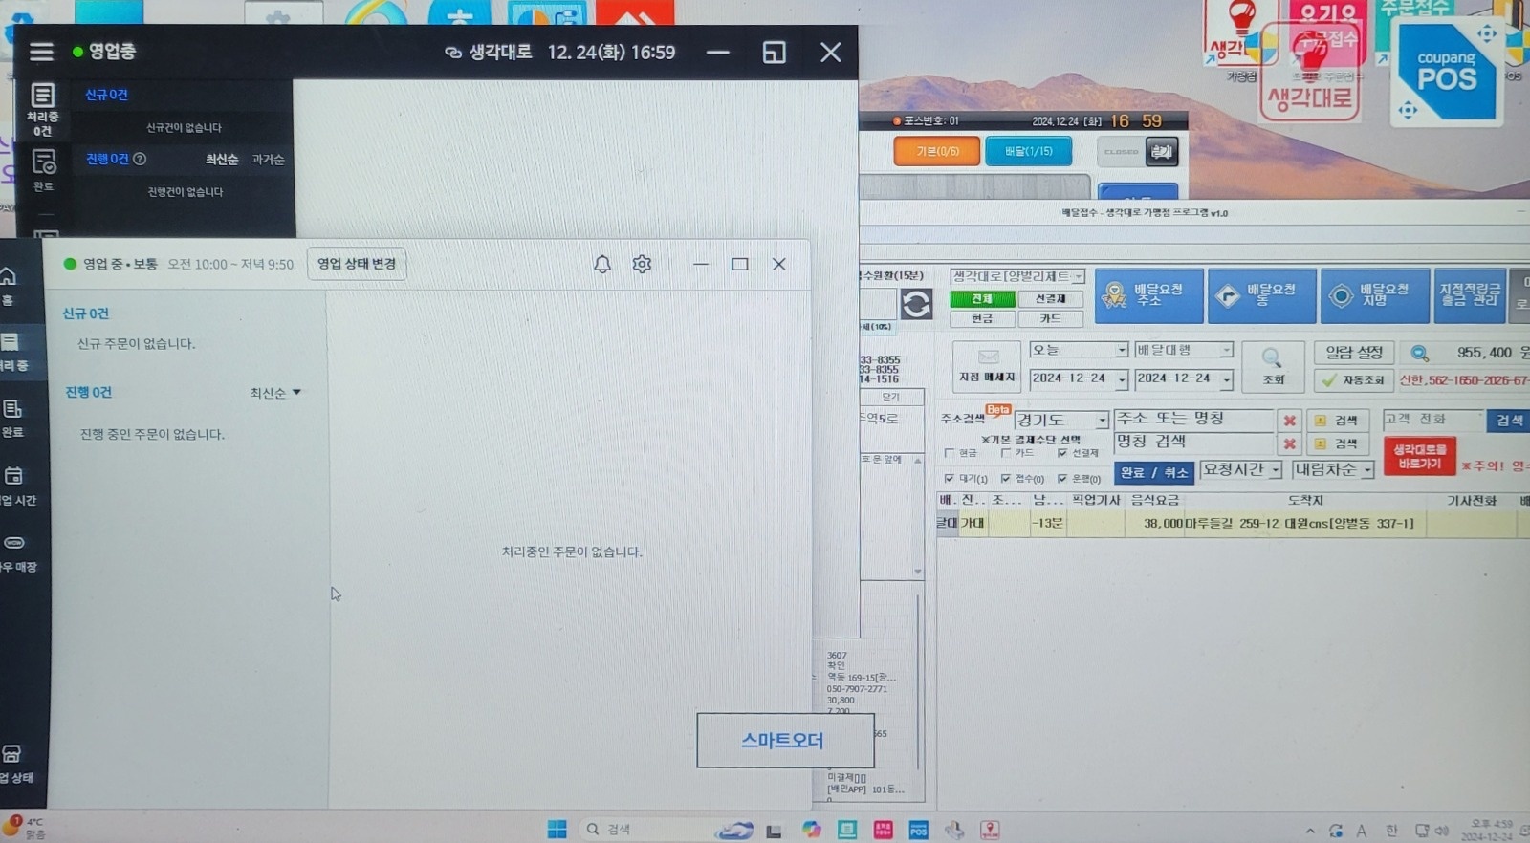The image size is (1530, 843).
Task: Select the 선결제 payment filter button
Action: point(1050,299)
